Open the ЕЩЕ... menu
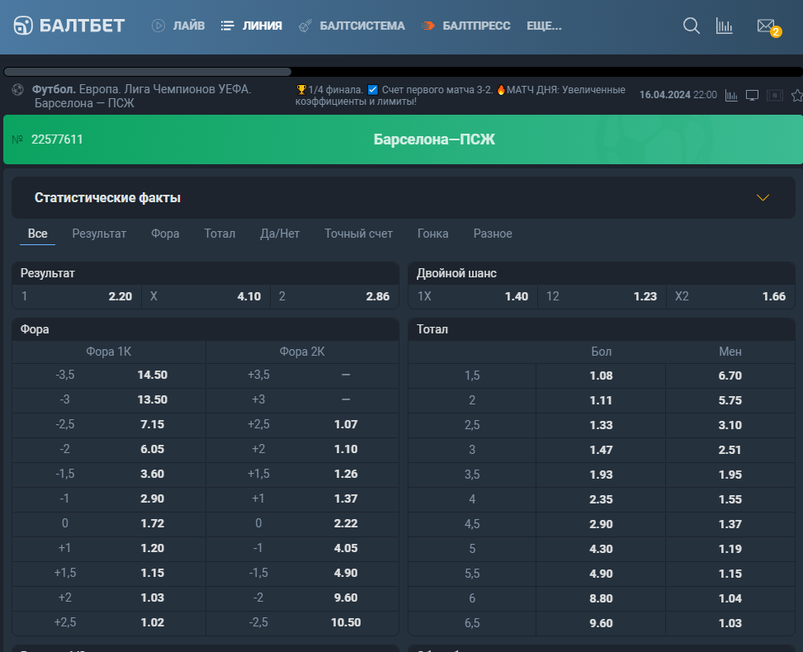The image size is (803, 652). [x=544, y=26]
